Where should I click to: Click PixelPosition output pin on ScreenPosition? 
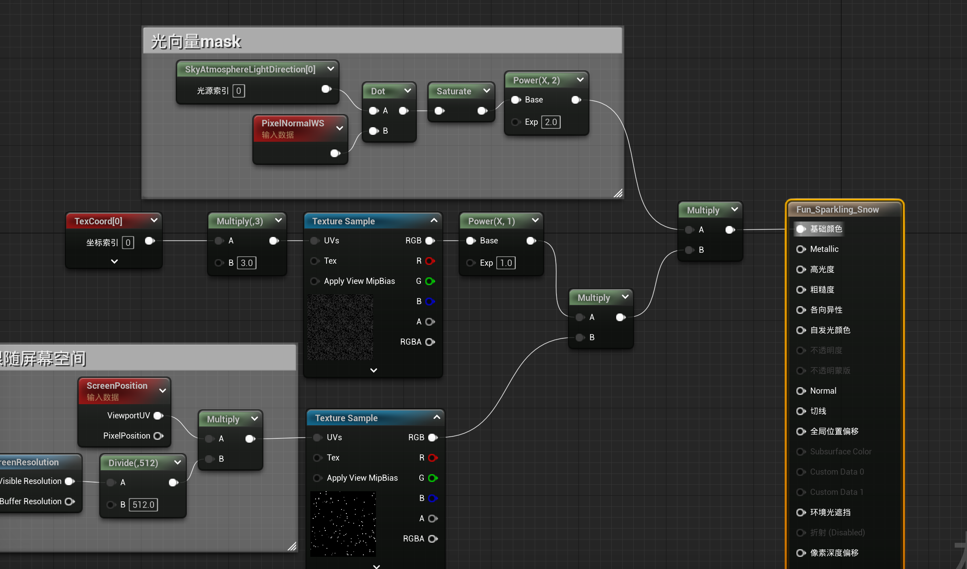tap(158, 436)
